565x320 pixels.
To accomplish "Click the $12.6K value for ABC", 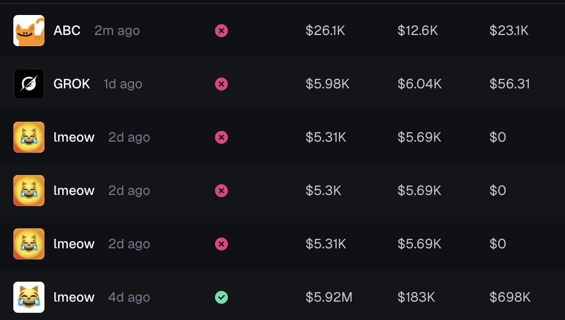I will pyautogui.click(x=418, y=31).
